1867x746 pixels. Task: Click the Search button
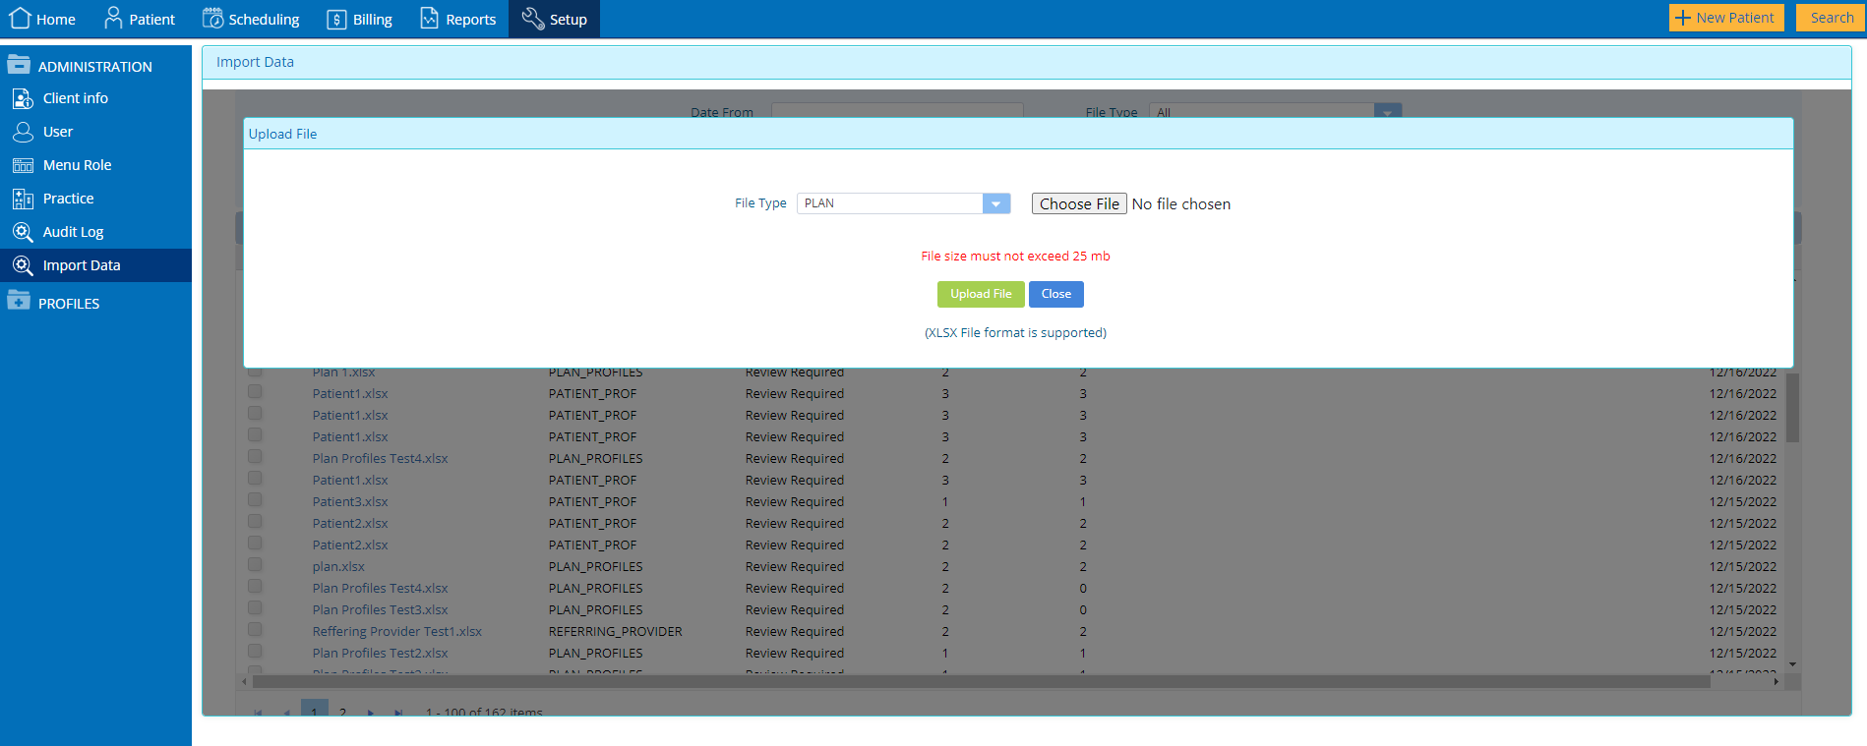1831,18
